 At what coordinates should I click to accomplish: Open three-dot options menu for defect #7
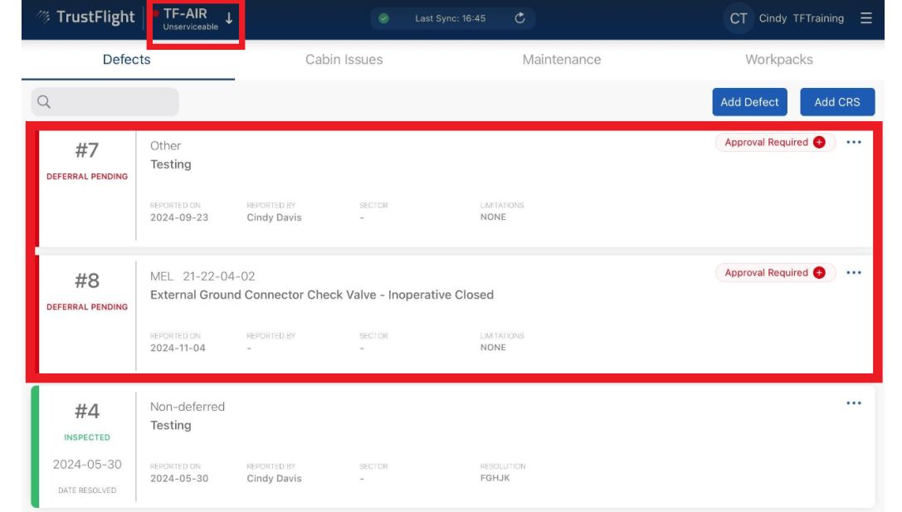click(854, 143)
